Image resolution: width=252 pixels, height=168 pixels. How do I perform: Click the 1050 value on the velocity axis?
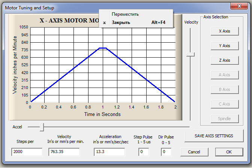24,27
